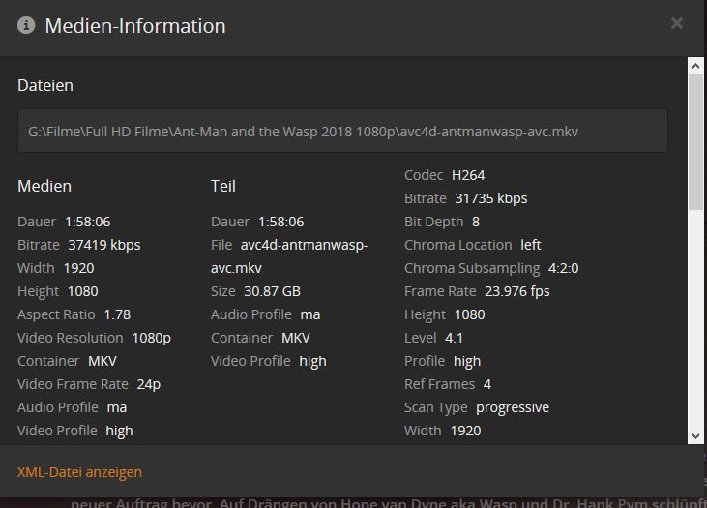The image size is (707, 508).
Task: Click the scrollbar up arrow
Action: click(694, 65)
